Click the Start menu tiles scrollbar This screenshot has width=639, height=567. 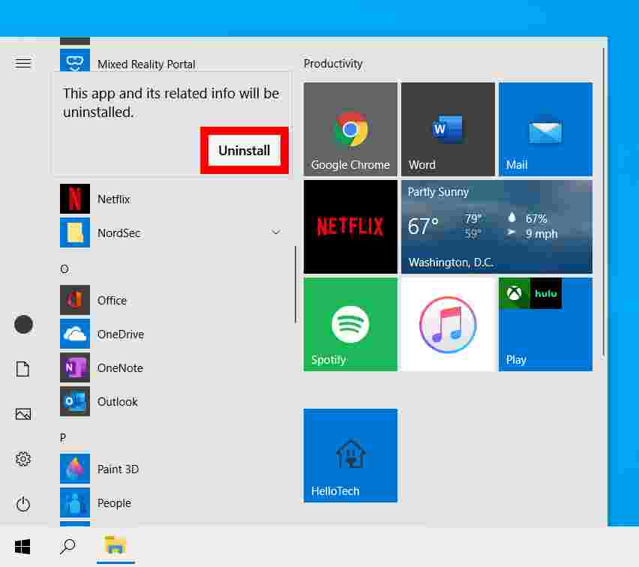(x=604, y=202)
